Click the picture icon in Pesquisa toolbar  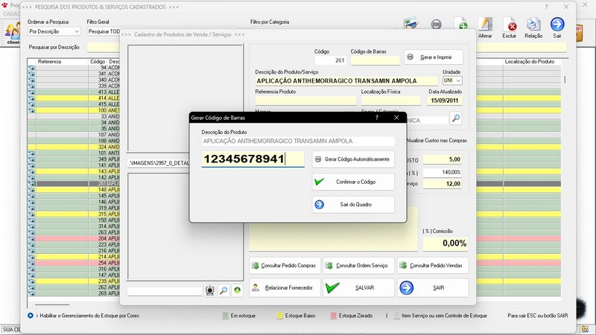coord(411,24)
